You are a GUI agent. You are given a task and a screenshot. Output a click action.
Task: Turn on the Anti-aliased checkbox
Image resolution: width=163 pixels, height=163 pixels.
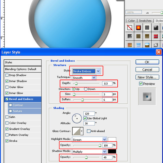point(89,131)
